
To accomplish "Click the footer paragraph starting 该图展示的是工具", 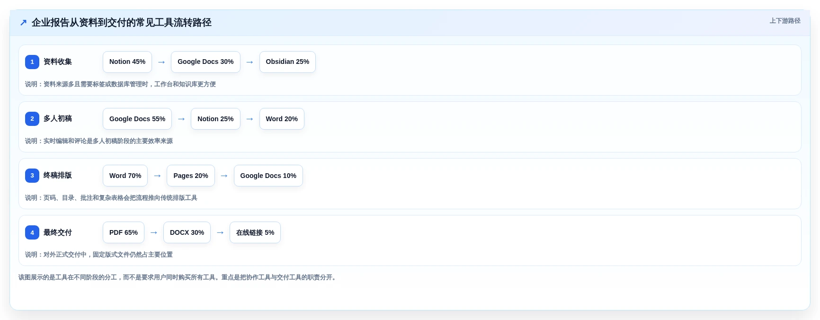I will pyautogui.click(x=178, y=277).
